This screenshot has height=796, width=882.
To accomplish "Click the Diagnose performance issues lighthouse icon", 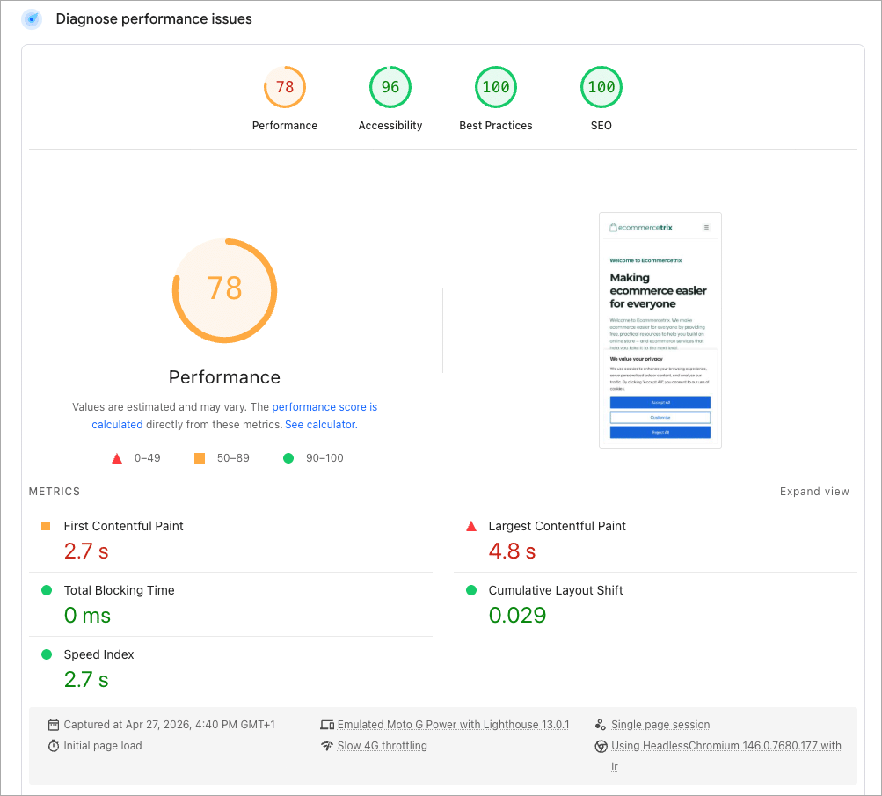I will pyautogui.click(x=32, y=19).
